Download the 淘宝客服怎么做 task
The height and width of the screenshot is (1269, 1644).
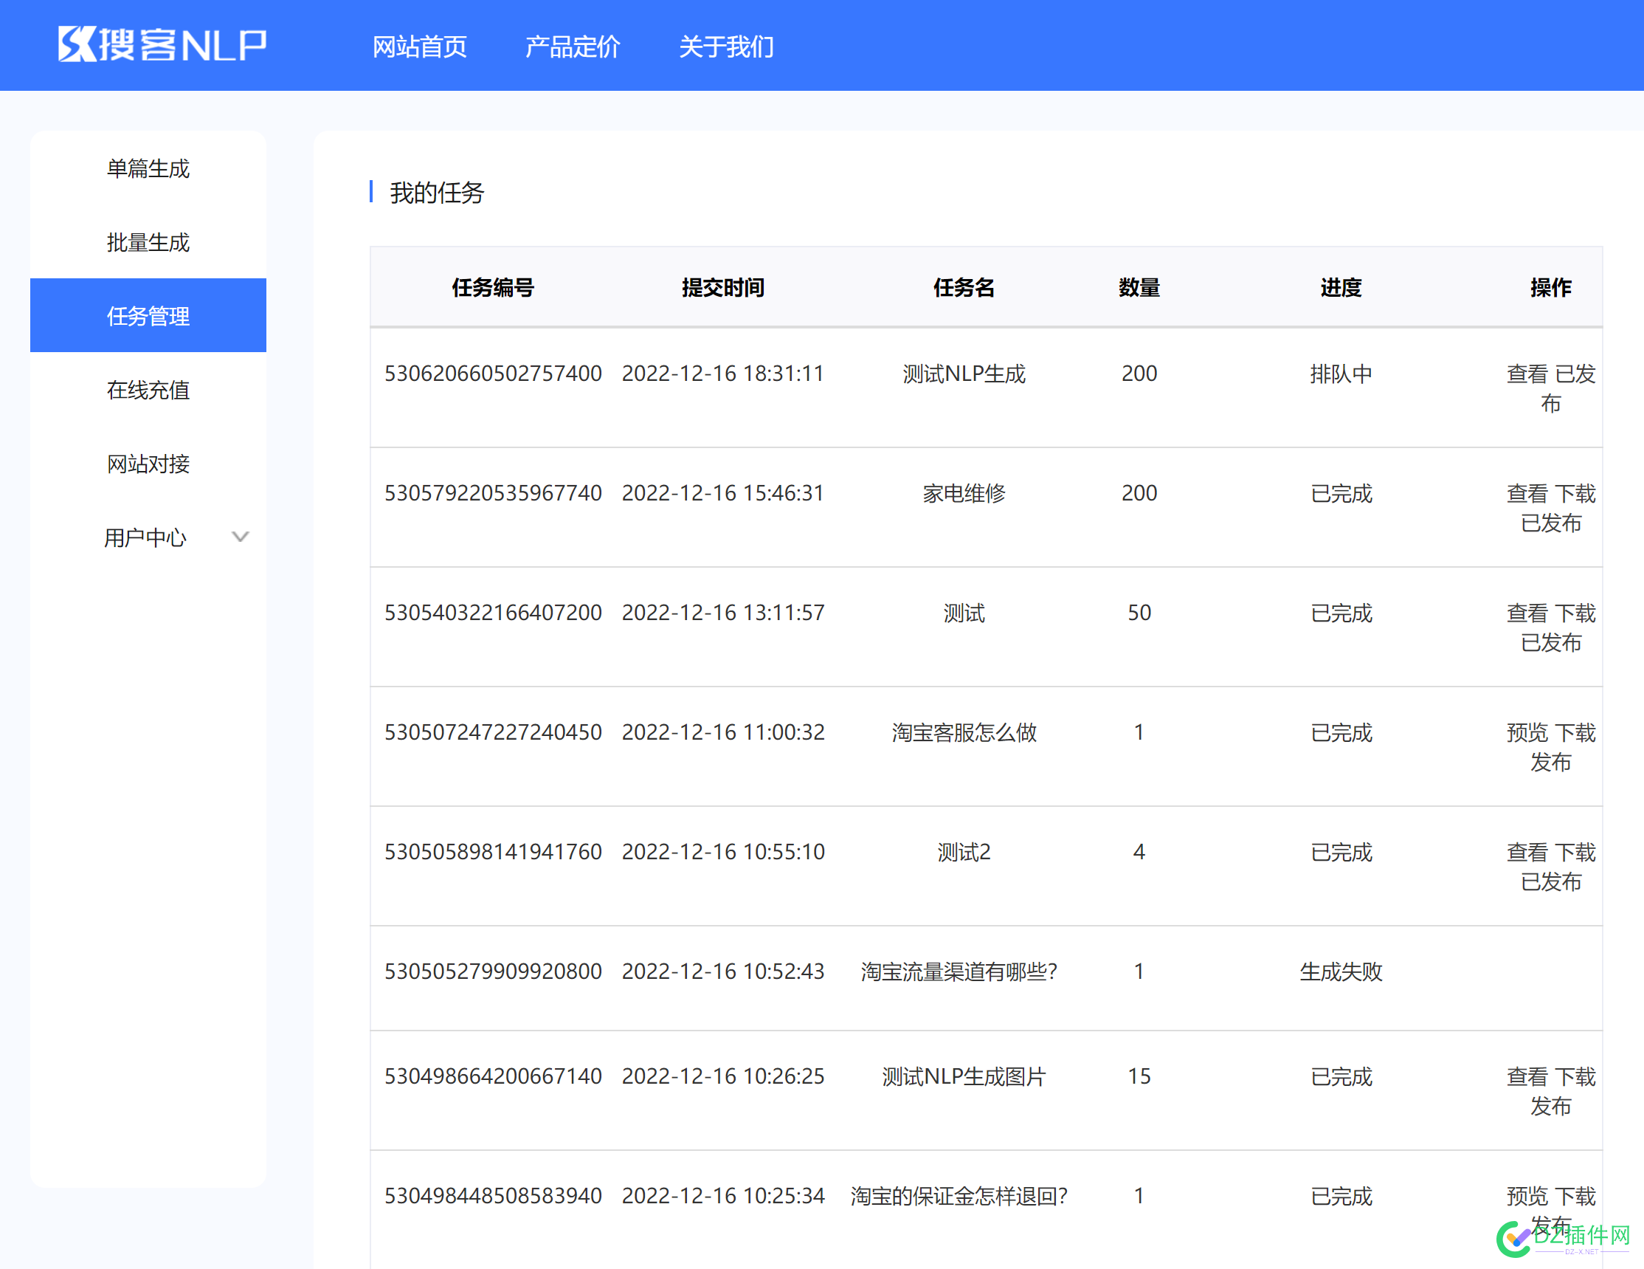1575,732
